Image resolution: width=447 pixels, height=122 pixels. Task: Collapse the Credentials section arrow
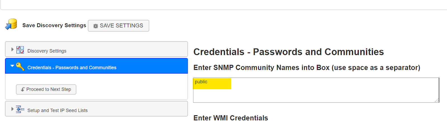[12, 66]
